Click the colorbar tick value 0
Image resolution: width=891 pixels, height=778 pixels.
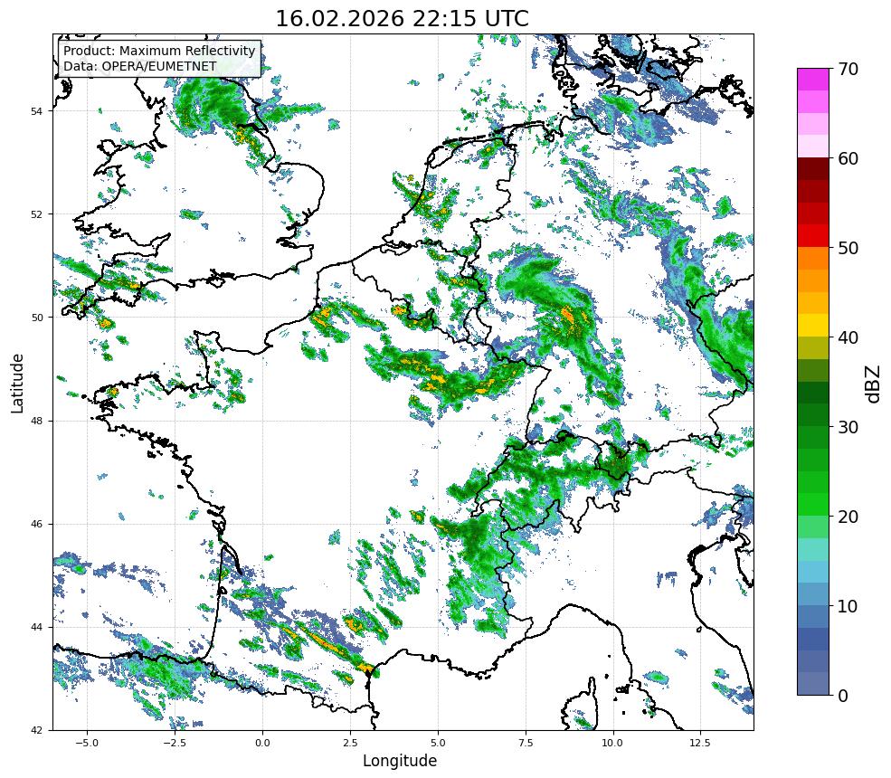coord(843,696)
